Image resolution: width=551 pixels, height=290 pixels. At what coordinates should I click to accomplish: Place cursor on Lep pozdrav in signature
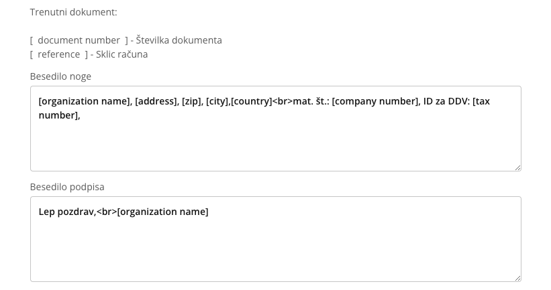click(68, 212)
